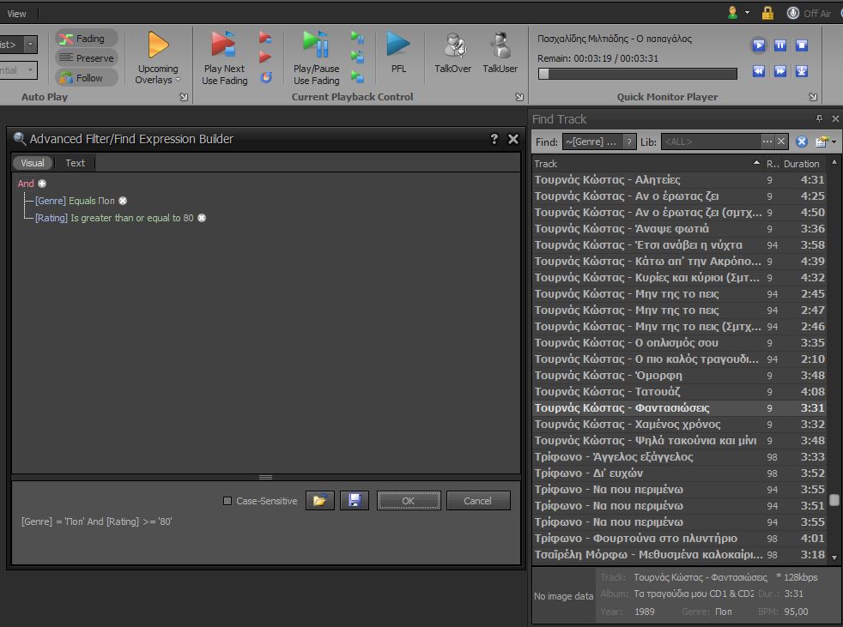Viewport: 843px width, 627px height.
Task: Activate the TalkOver microphone icon
Action: pos(453,45)
